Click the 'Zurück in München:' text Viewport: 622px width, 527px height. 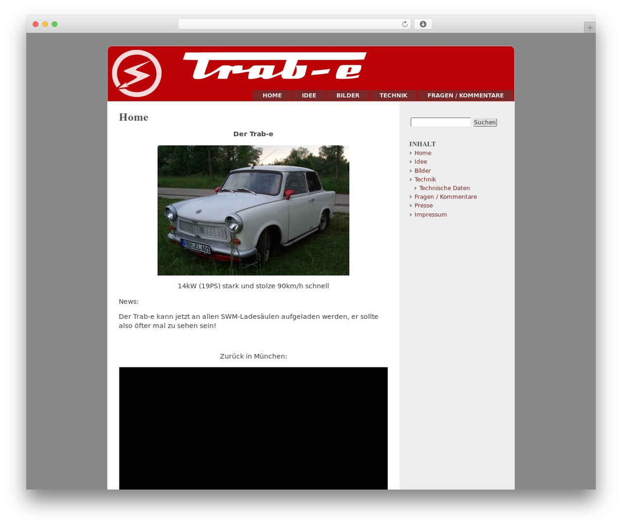[x=253, y=356]
